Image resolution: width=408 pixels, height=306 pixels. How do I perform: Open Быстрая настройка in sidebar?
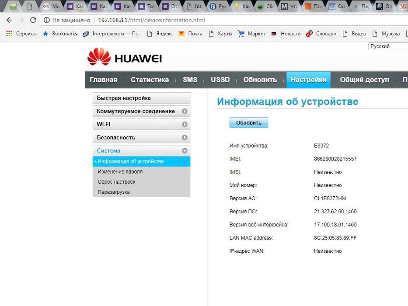[x=141, y=98]
